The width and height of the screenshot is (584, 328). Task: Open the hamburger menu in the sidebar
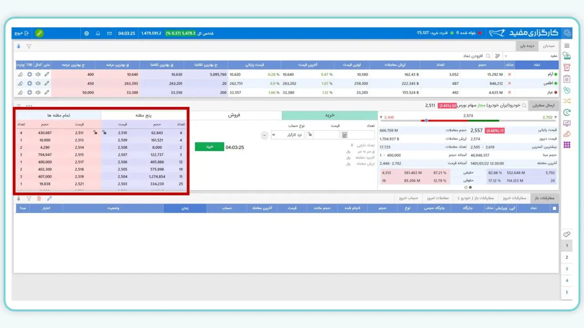[567, 46]
